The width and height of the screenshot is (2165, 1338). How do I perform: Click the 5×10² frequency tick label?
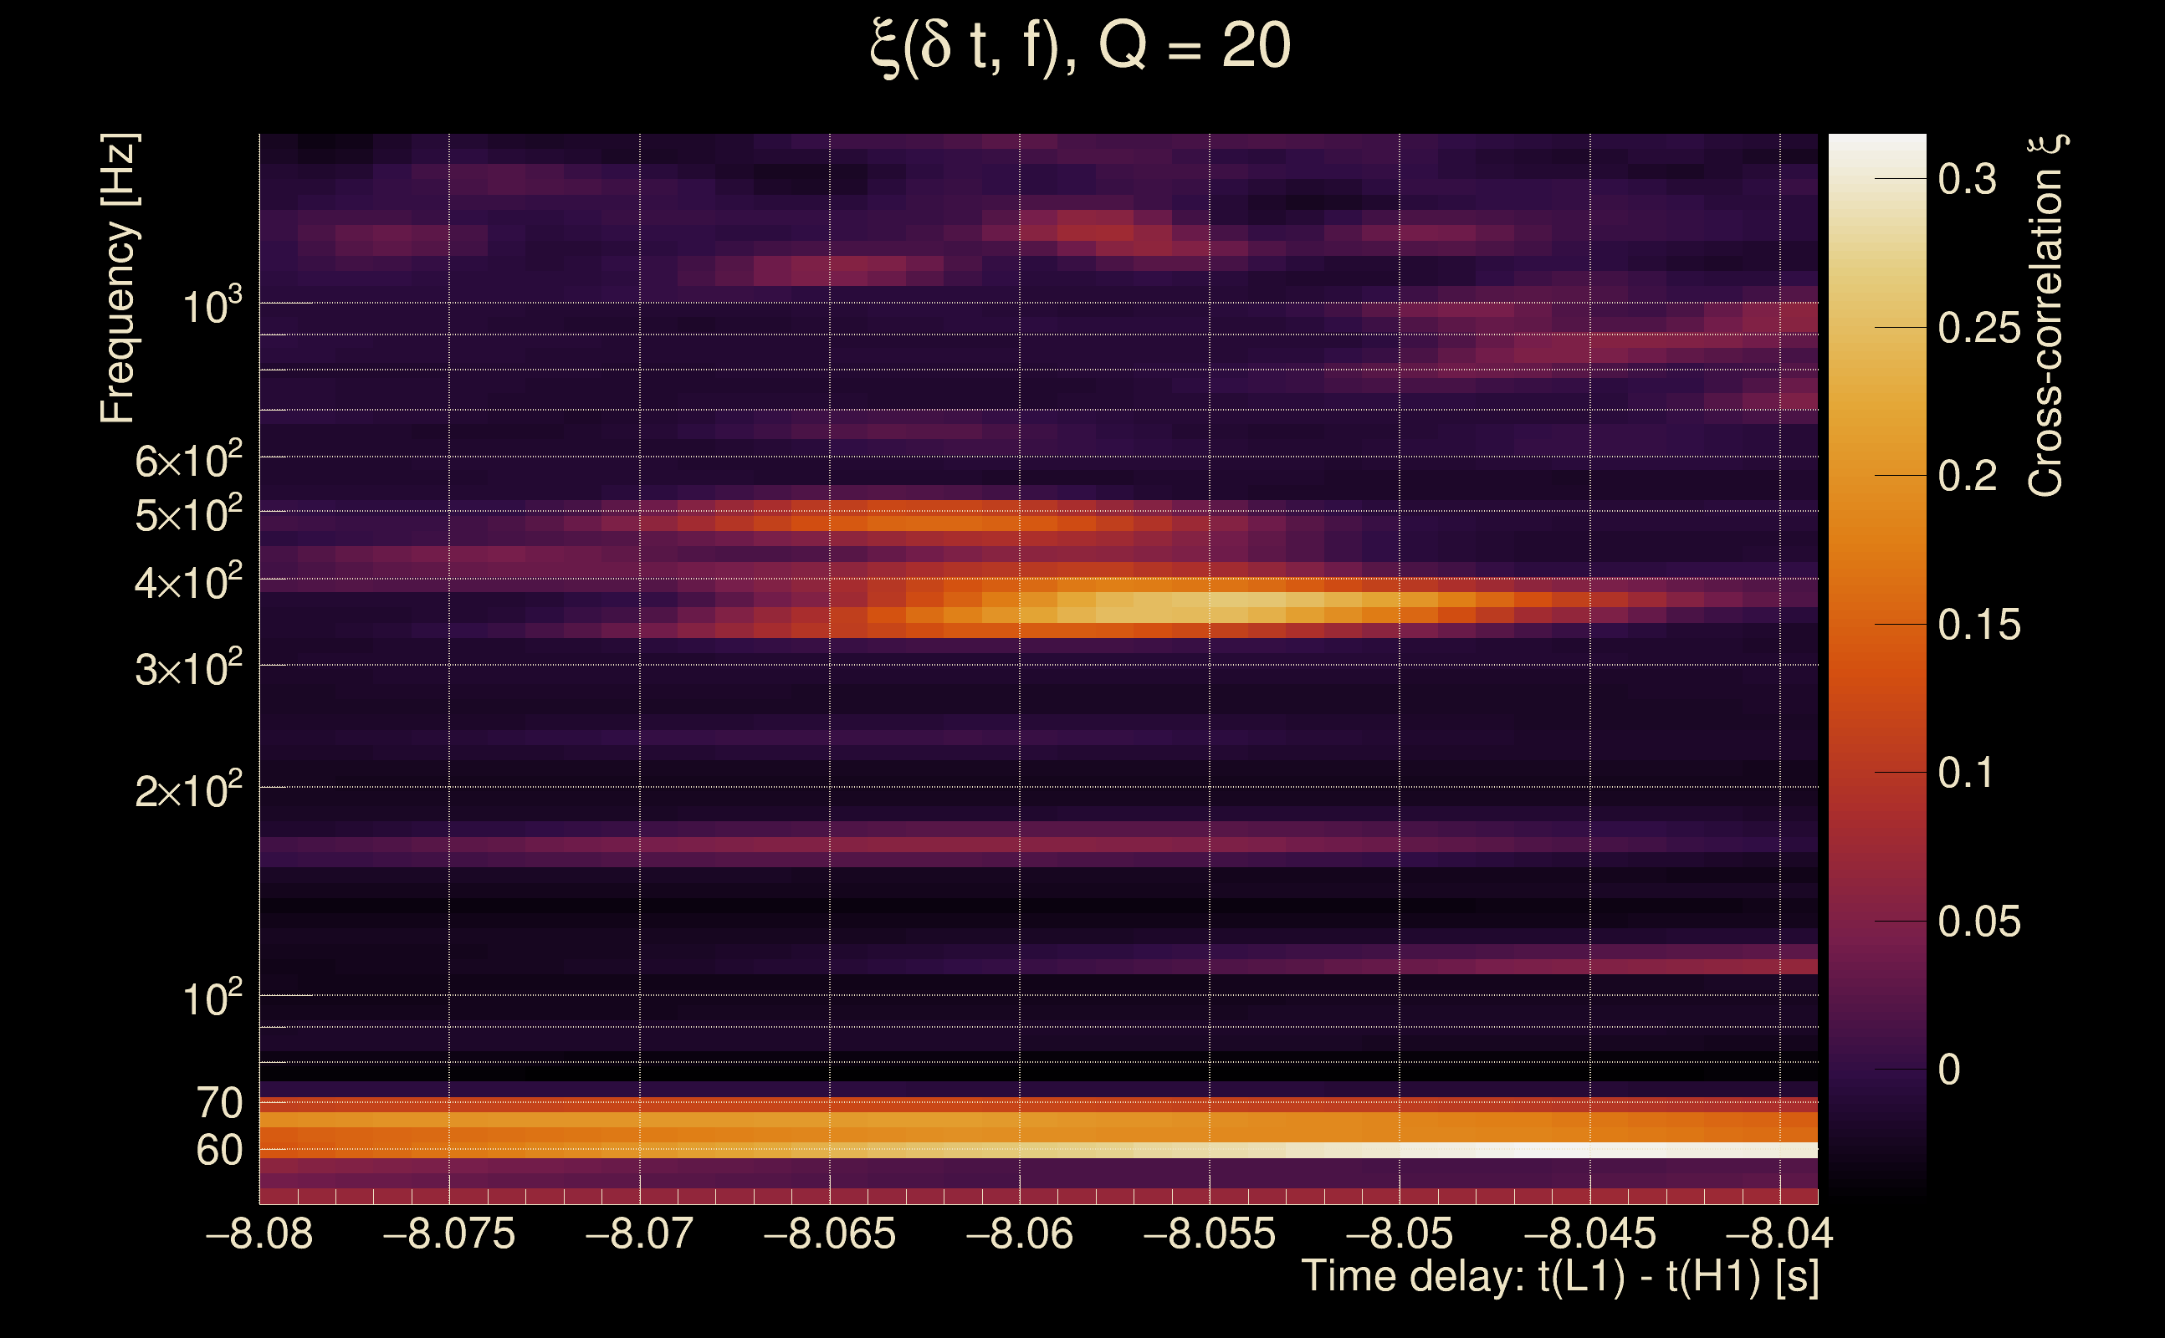187,514
